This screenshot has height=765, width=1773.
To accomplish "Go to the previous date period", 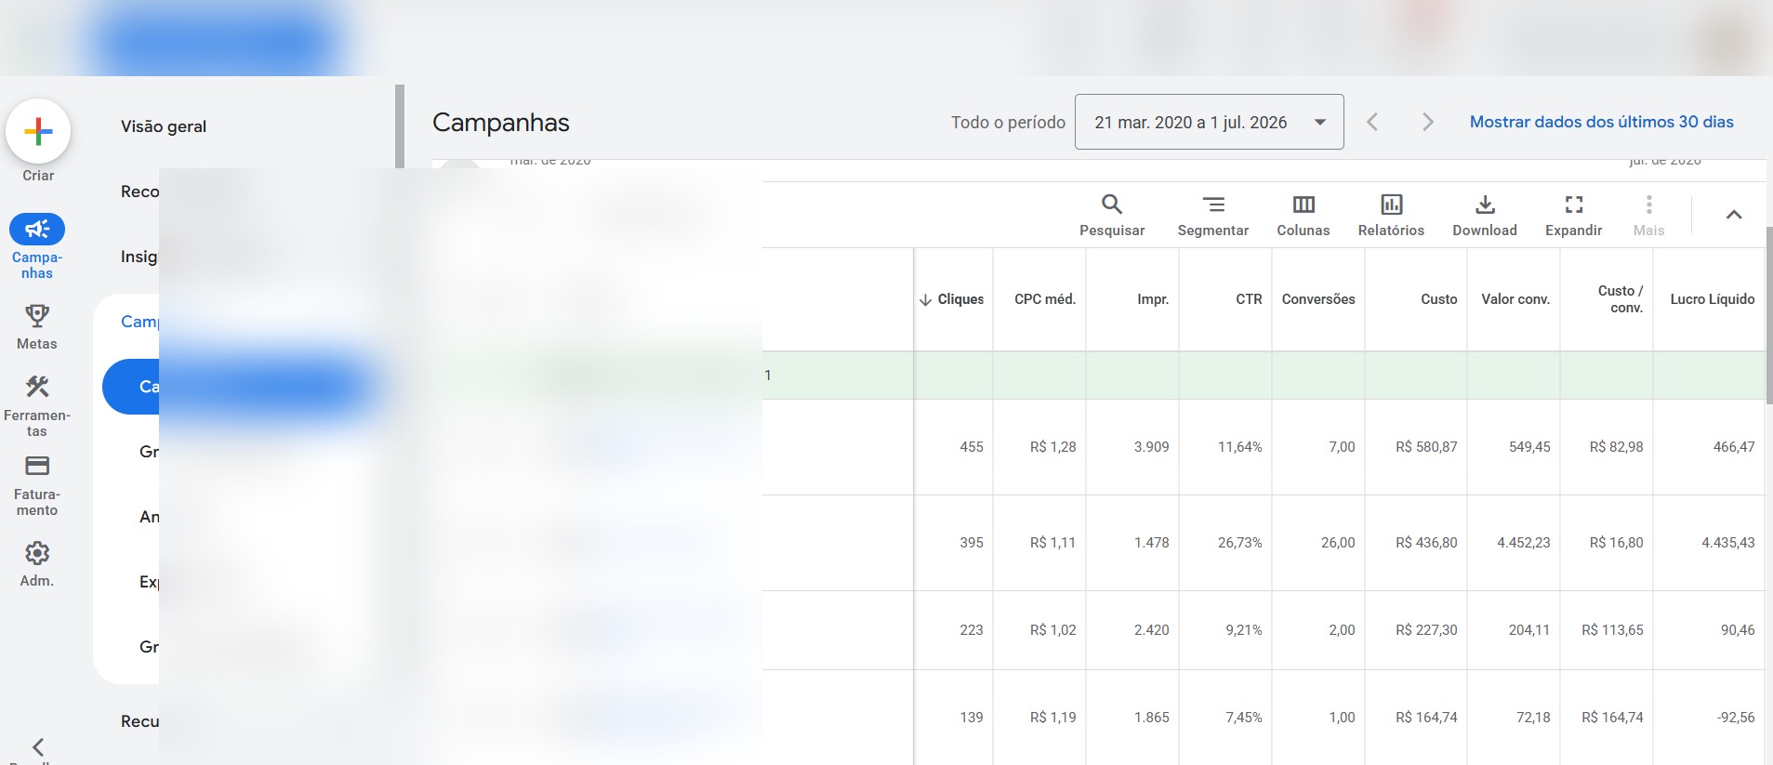I will click(x=1372, y=122).
